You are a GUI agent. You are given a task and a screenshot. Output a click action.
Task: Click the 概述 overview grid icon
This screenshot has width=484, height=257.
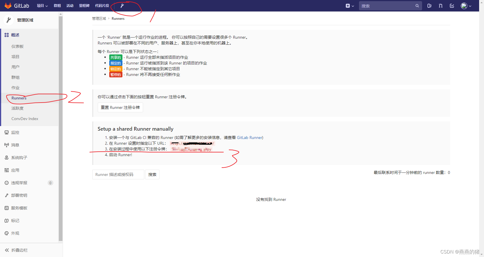7,35
